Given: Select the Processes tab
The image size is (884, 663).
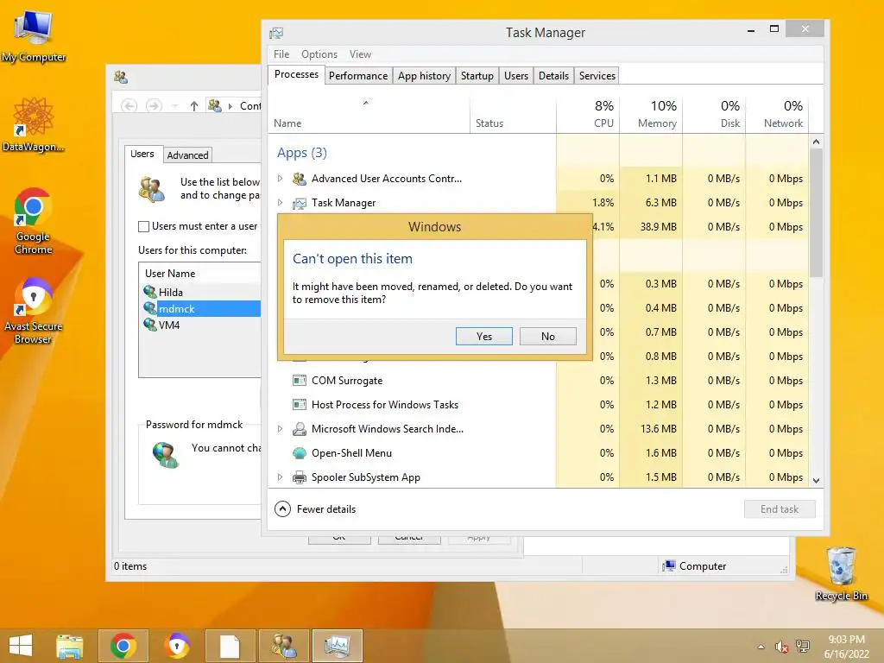Looking at the screenshot, I should pos(296,74).
